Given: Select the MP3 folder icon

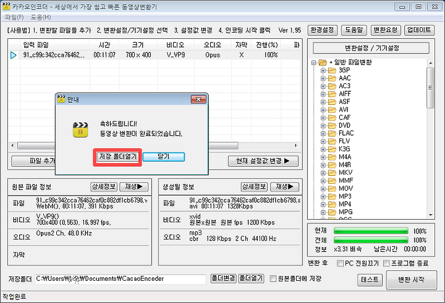Looking at the screenshot, I should pos(332,196).
